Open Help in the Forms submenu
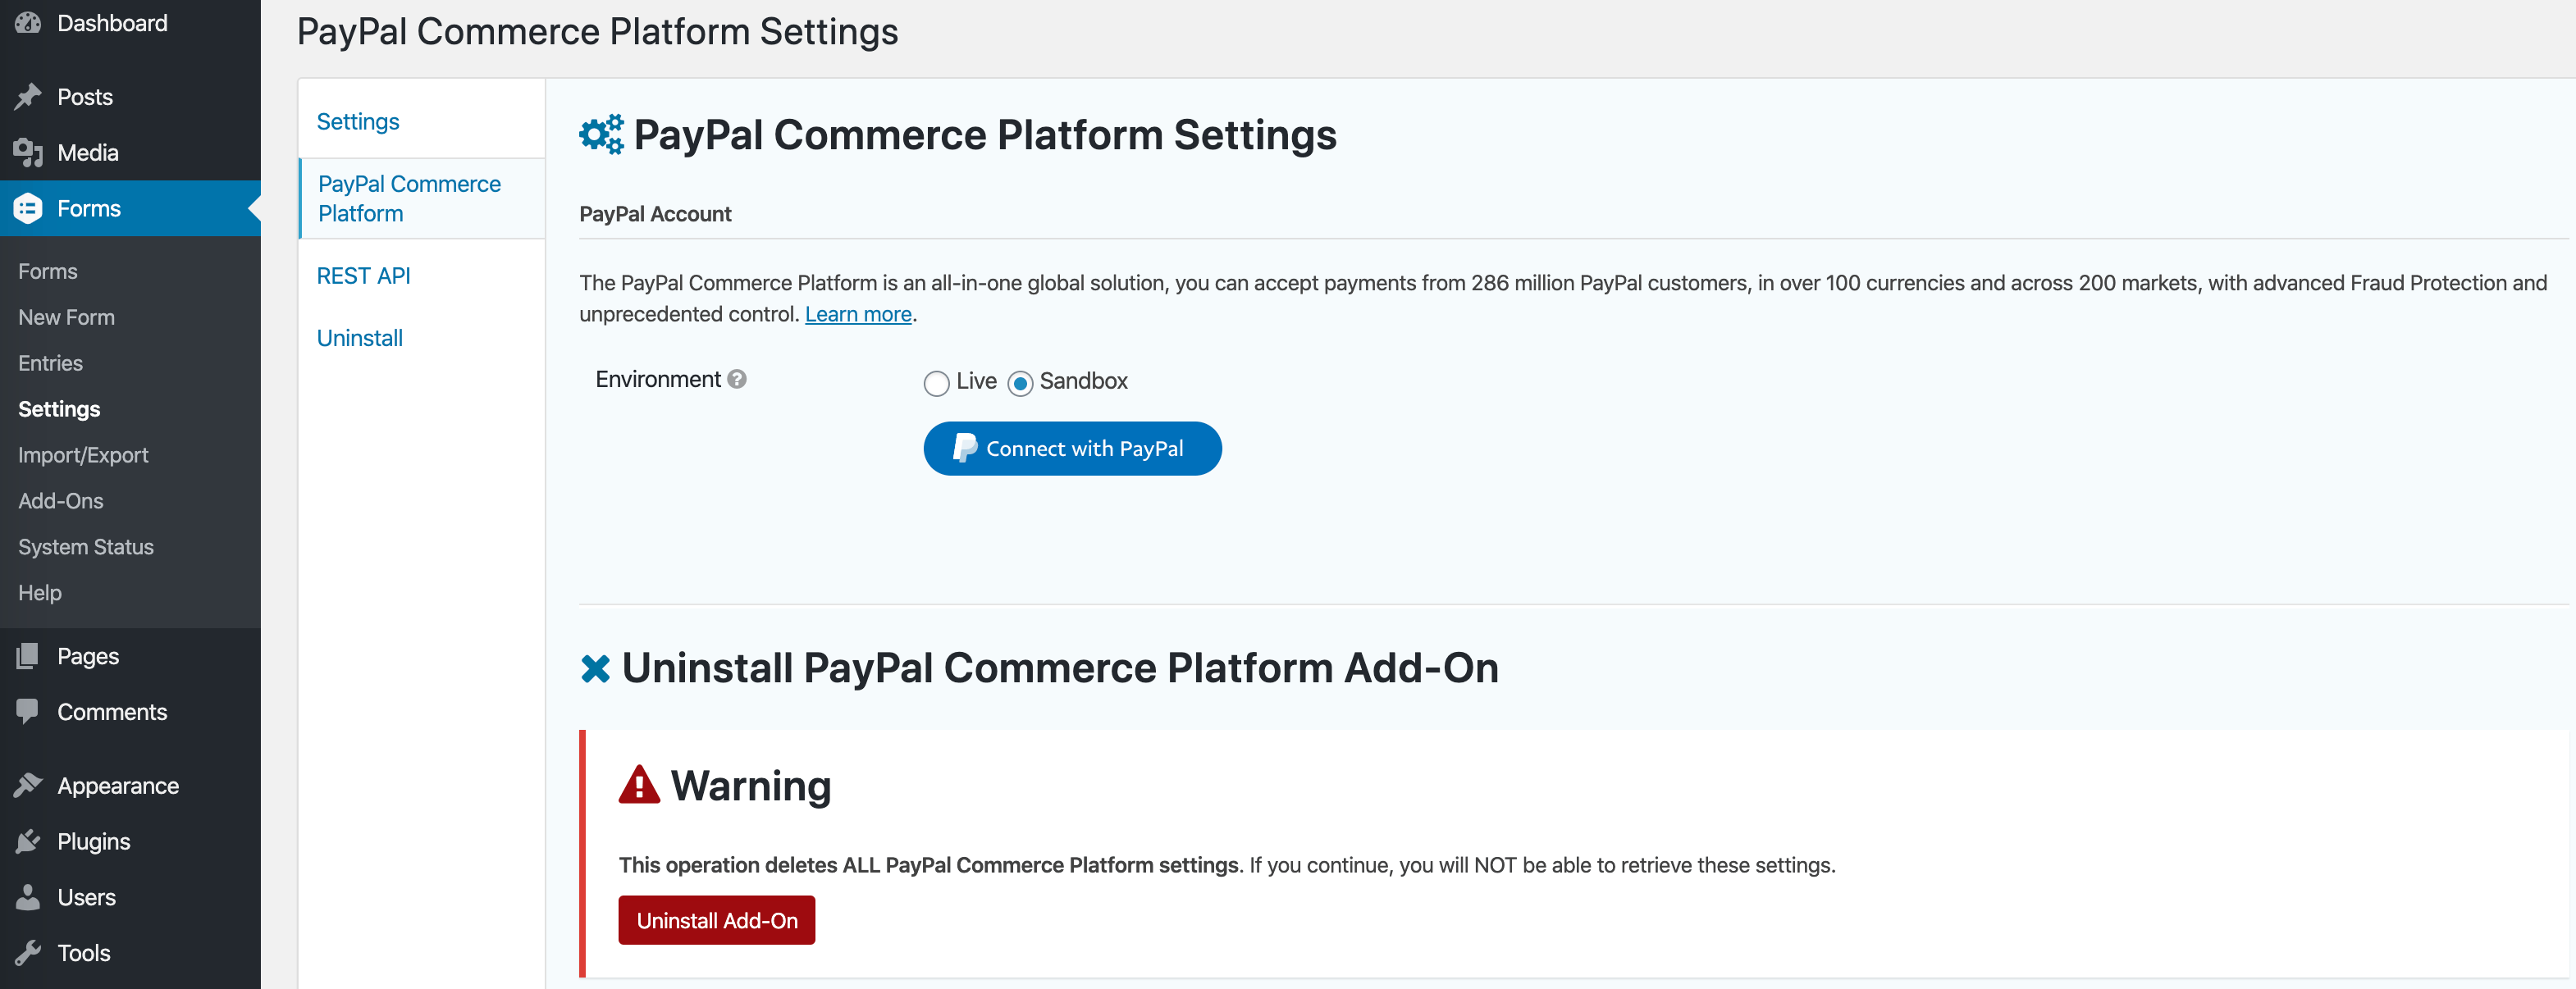Viewport: 2576px width, 989px height. click(x=40, y=593)
